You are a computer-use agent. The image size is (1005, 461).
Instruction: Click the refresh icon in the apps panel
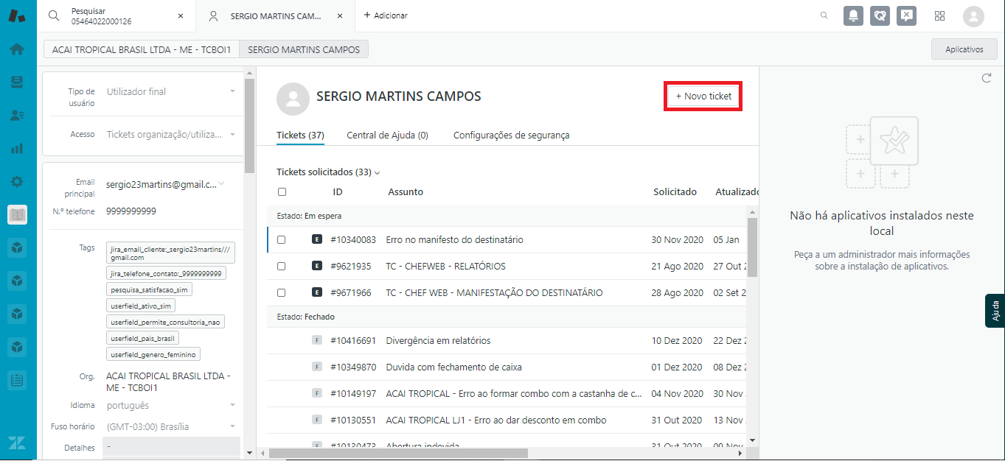[987, 78]
